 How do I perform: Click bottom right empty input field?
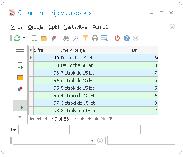point(141,141)
